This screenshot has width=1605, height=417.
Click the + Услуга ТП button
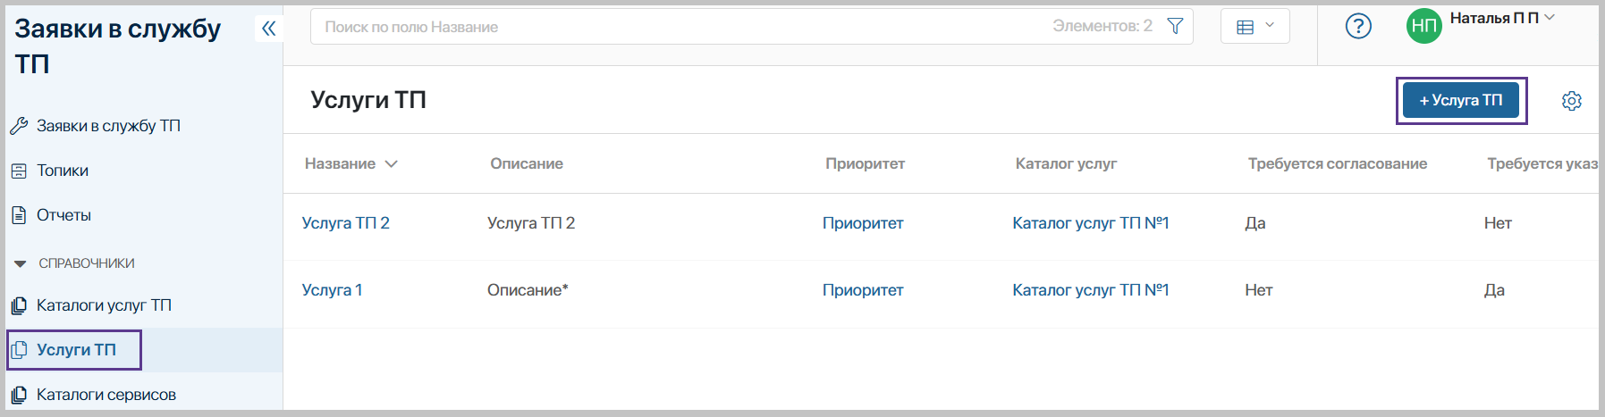coord(1460,100)
